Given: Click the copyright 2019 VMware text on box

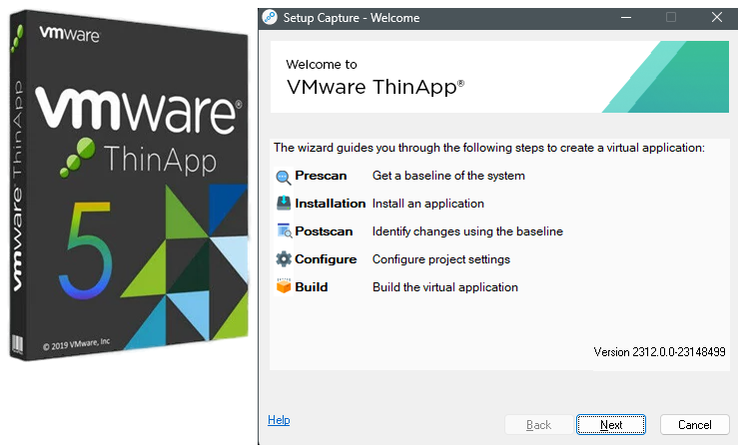Looking at the screenshot, I should click(x=76, y=344).
